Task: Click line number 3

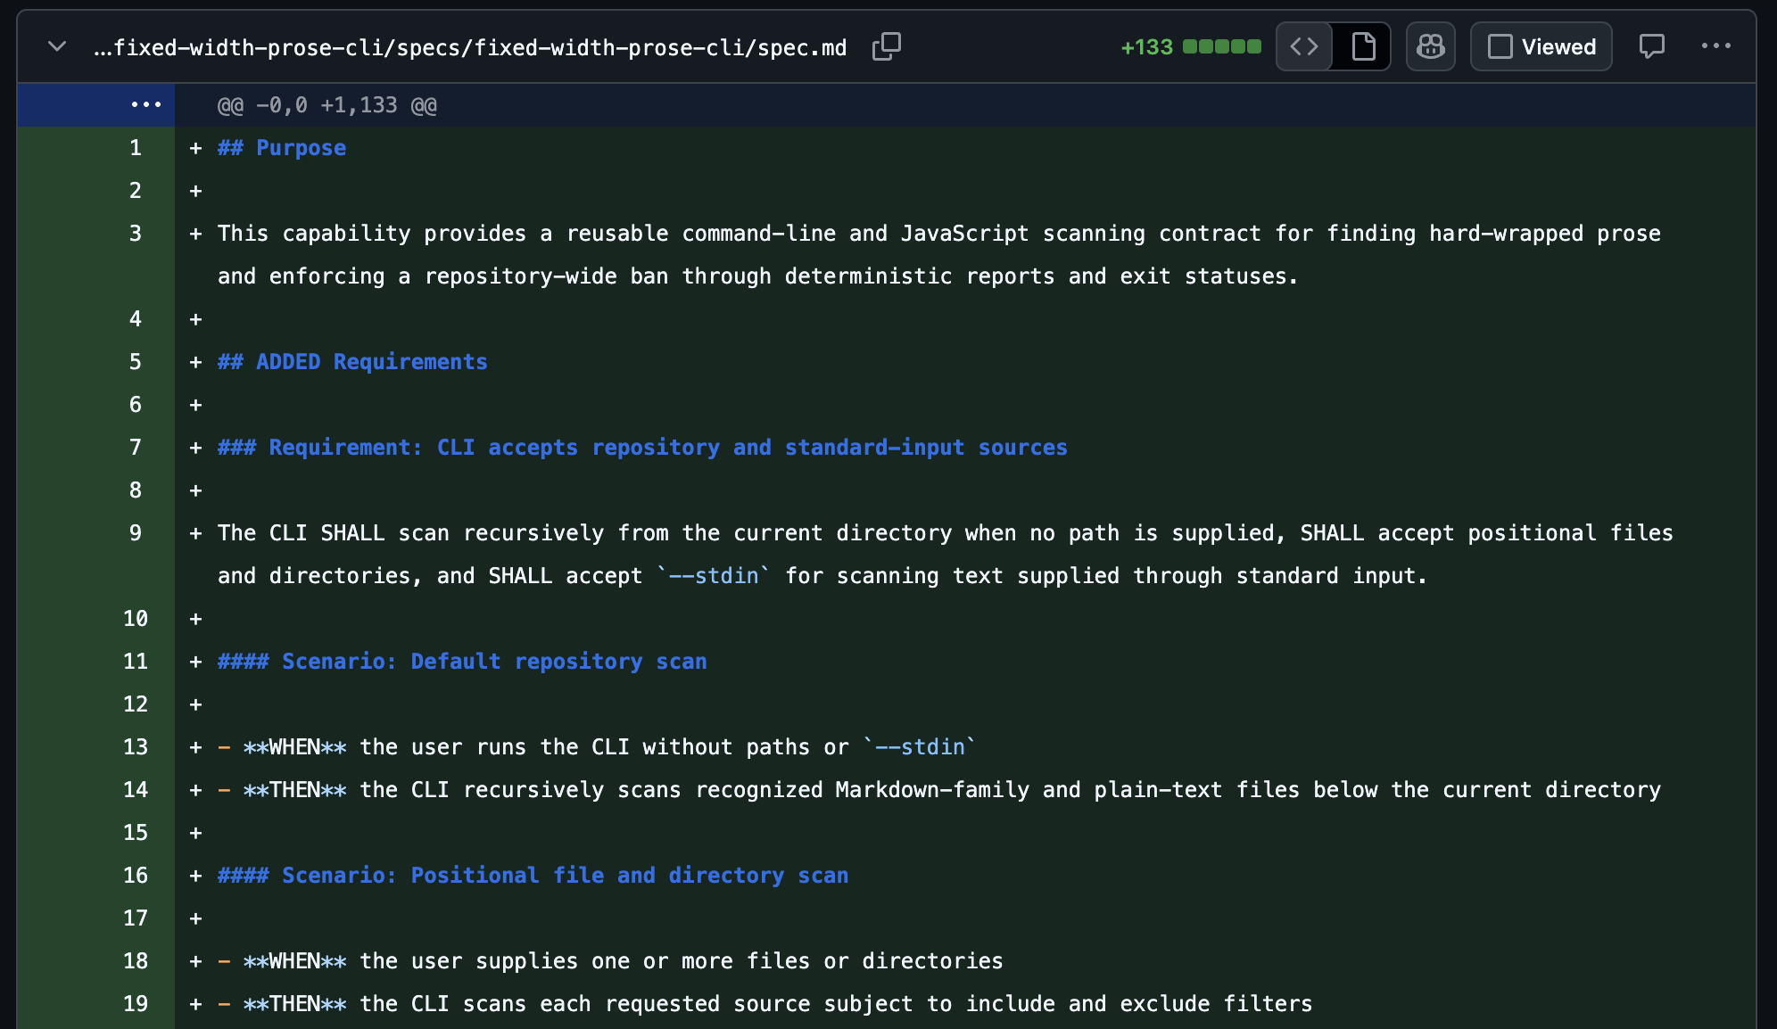Action: click(x=135, y=234)
